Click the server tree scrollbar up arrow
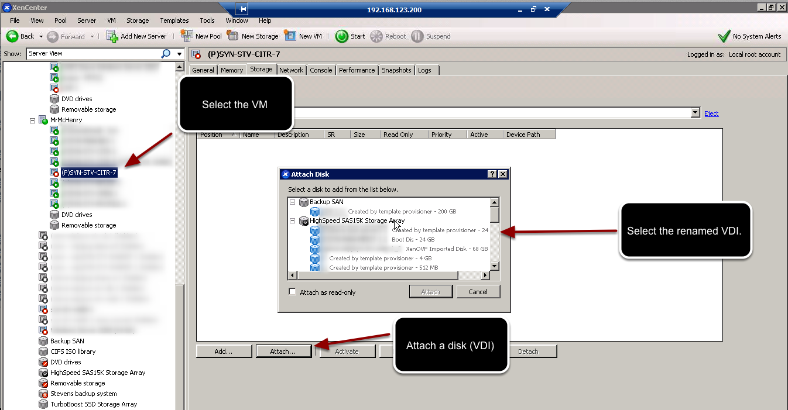 coord(179,67)
